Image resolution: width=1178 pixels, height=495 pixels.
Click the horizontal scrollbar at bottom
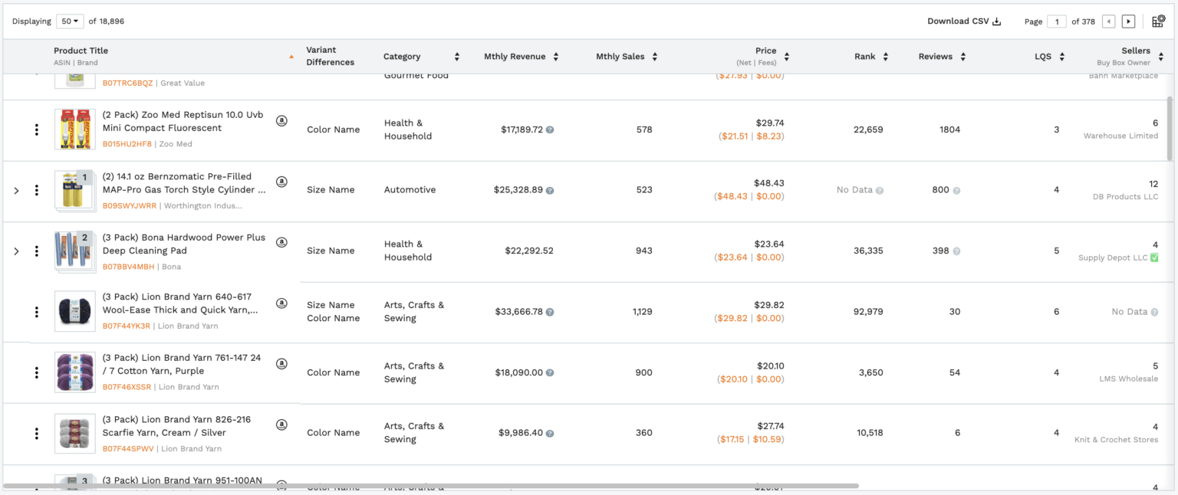coord(430,486)
